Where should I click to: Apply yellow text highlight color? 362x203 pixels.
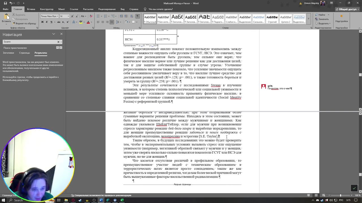pos(81,22)
